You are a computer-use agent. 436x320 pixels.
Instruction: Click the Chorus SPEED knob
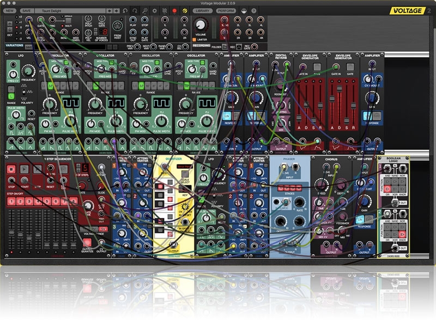click(321, 185)
